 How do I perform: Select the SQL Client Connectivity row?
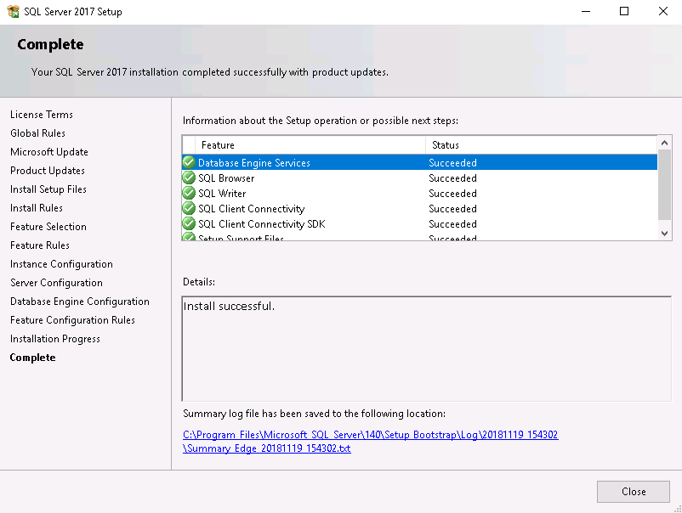point(420,208)
